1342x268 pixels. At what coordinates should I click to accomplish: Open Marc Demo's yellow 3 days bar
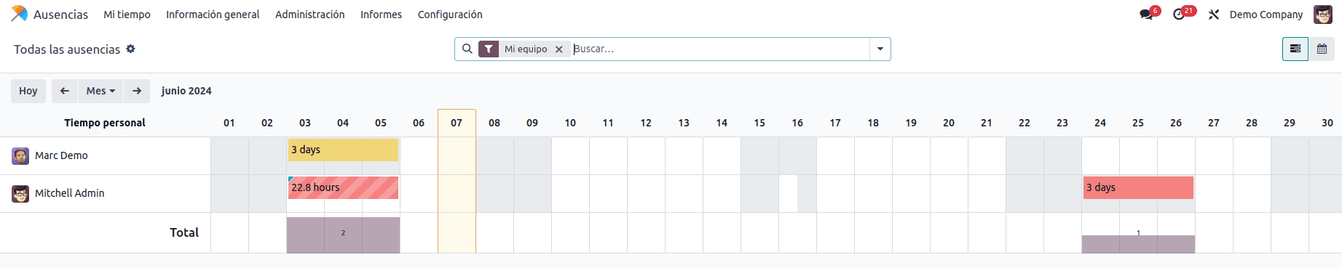pyautogui.click(x=343, y=150)
